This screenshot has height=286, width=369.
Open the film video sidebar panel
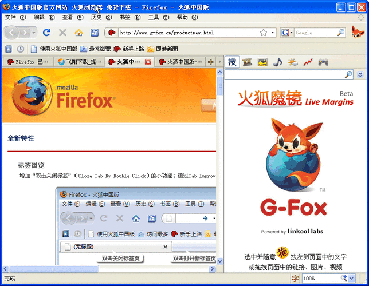247,62
